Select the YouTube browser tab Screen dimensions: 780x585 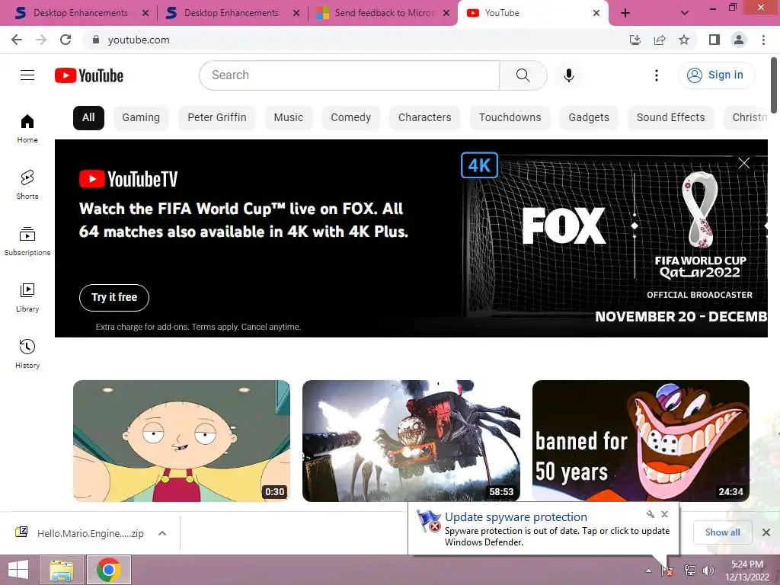(532, 13)
